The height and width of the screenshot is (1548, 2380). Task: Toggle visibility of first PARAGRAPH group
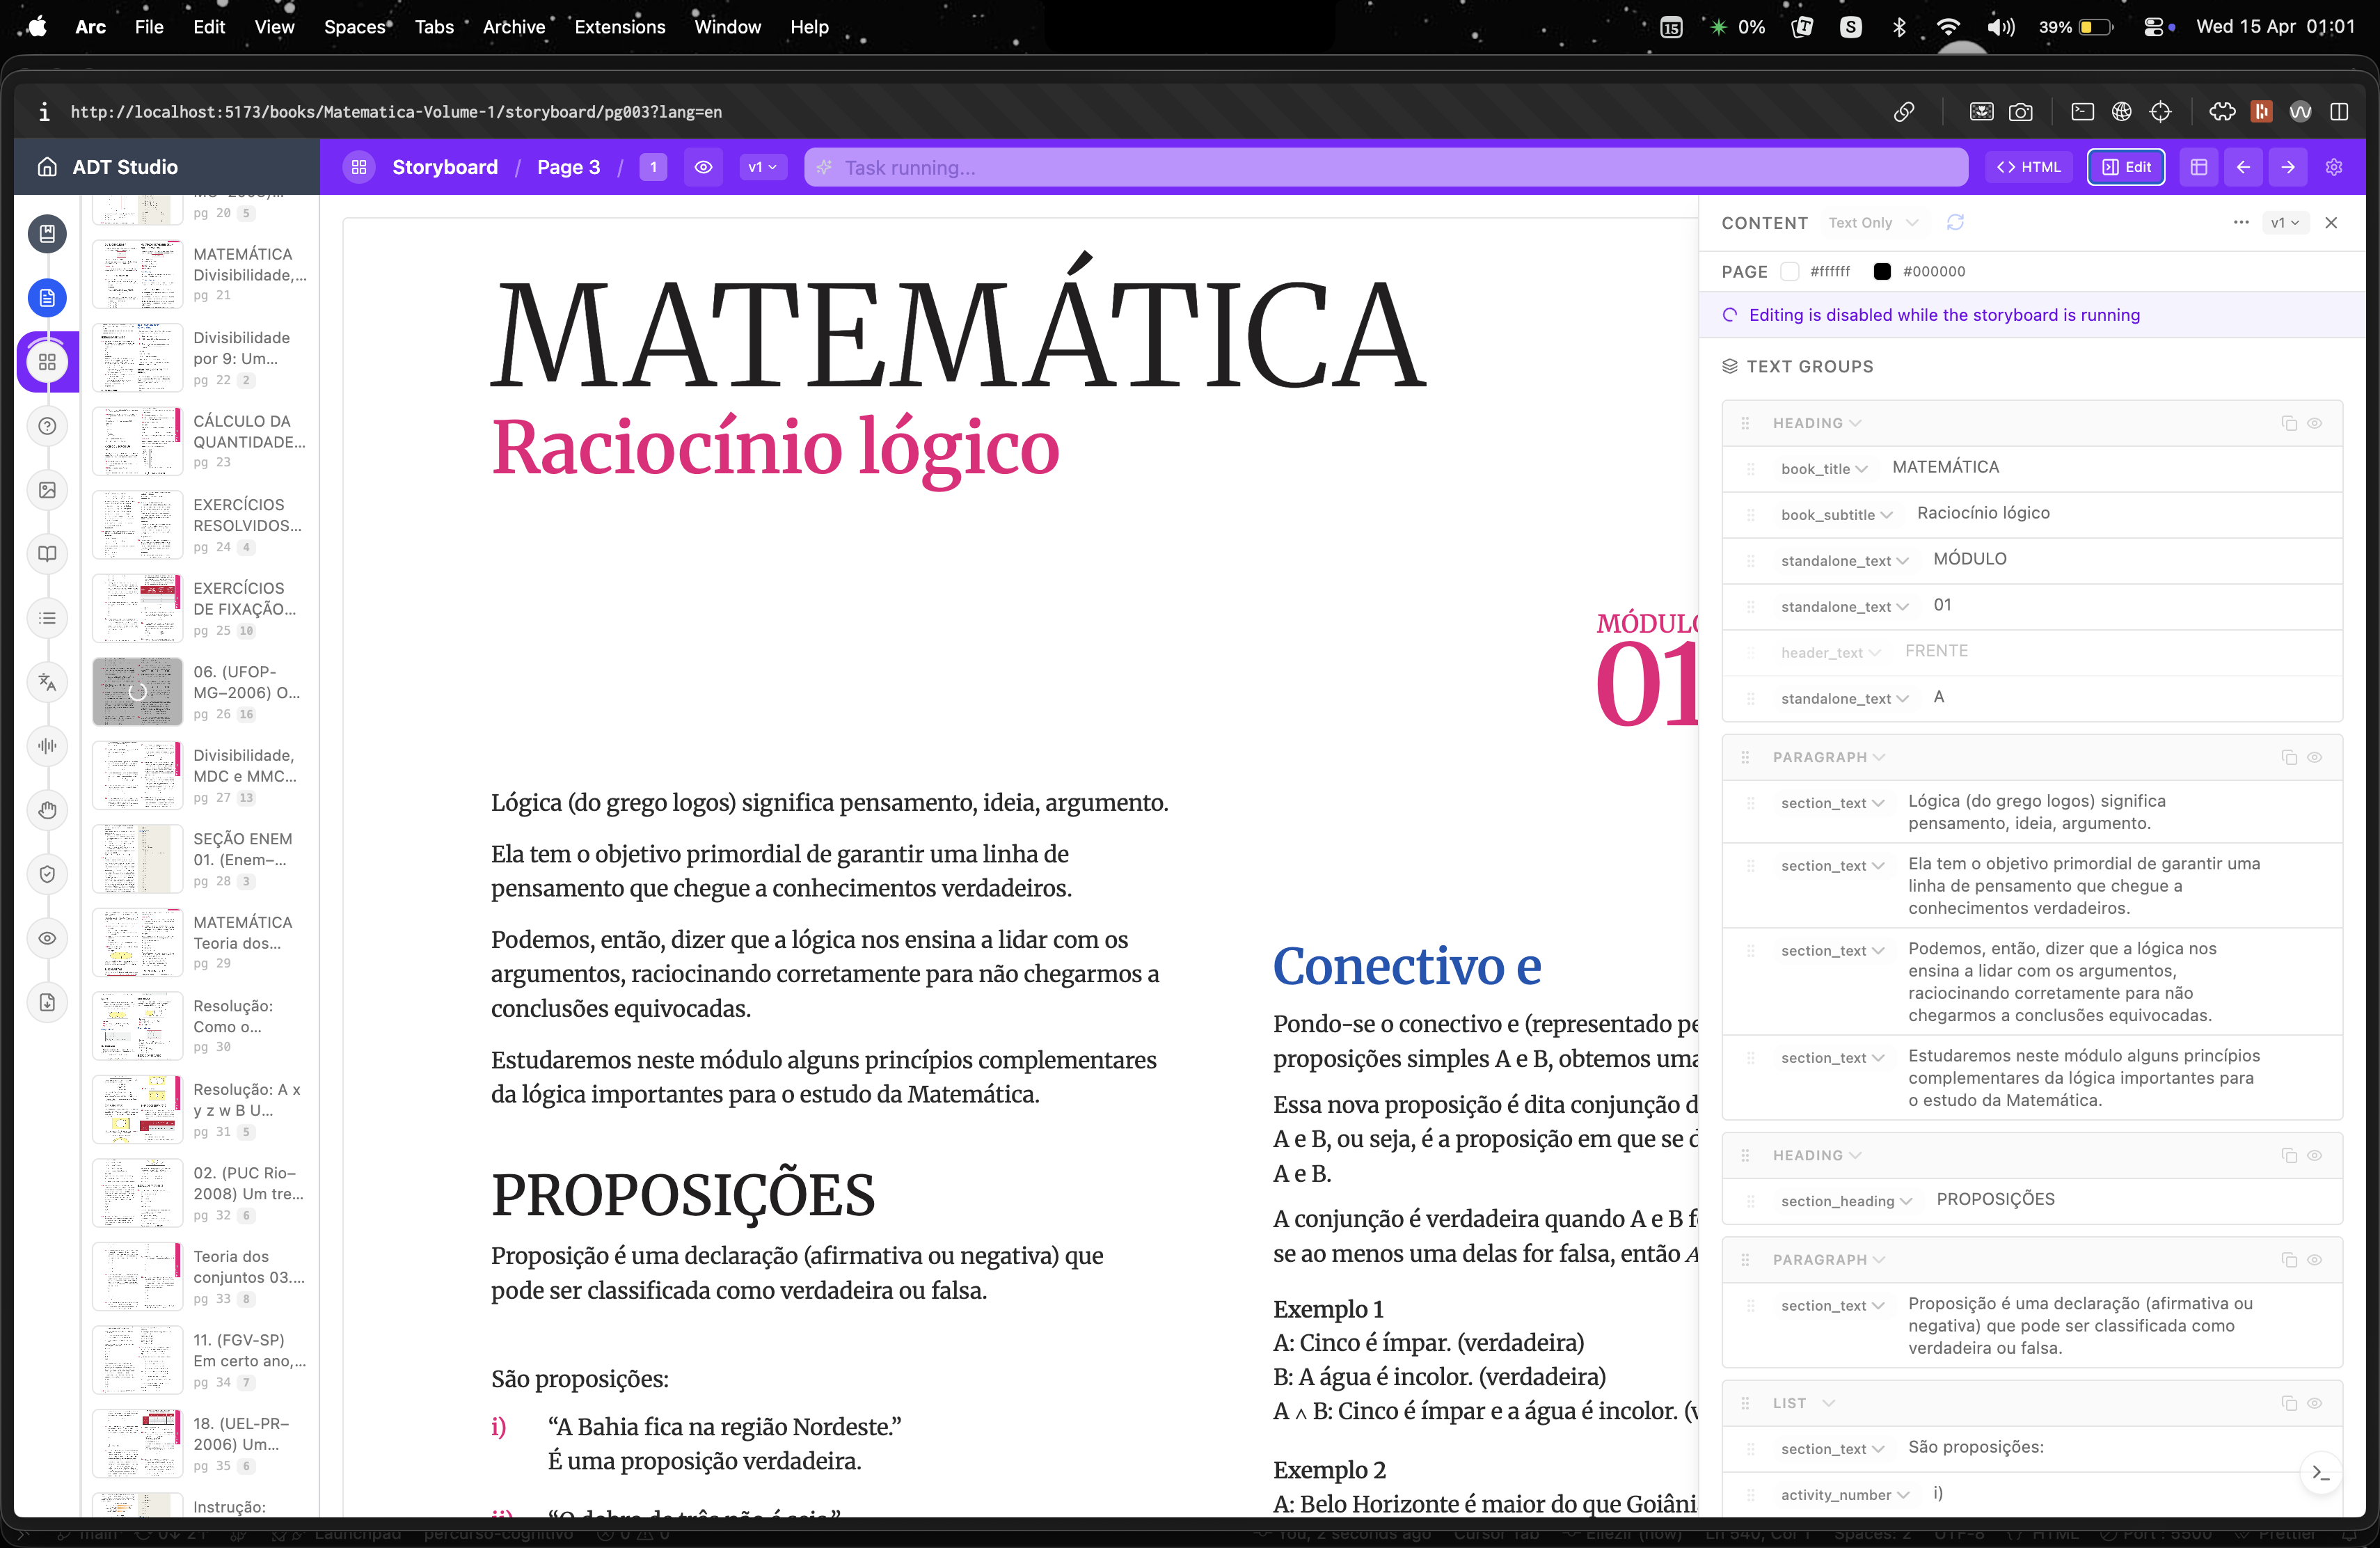click(2314, 757)
